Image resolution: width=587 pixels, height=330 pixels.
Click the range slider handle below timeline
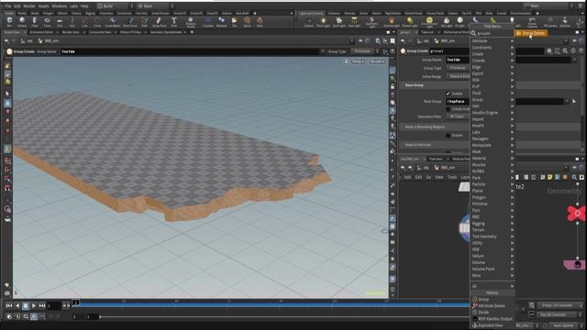100,317
